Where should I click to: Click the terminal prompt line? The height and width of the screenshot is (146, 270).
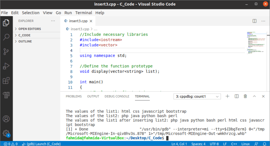pyautogui.click(x=117, y=138)
